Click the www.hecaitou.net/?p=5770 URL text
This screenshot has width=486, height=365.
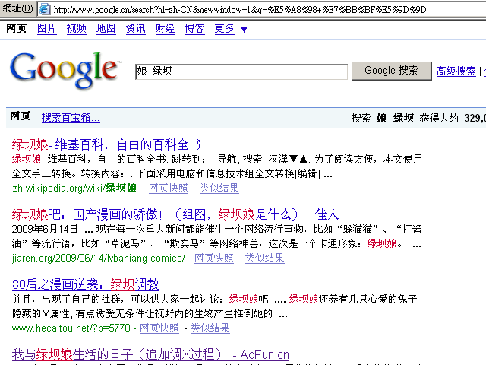pyautogui.click(x=71, y=328)
